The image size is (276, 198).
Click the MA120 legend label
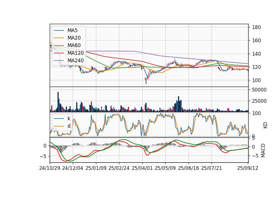pos(76,53)
